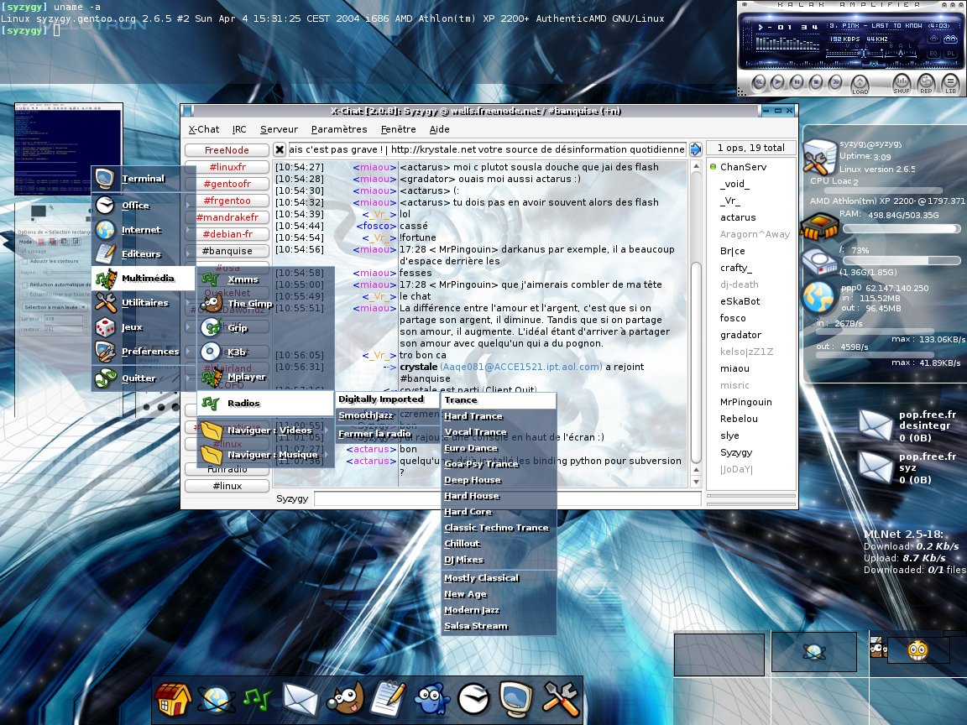Click the song seek bar in the player
This screenshot has width=967, height=725.
851,63
